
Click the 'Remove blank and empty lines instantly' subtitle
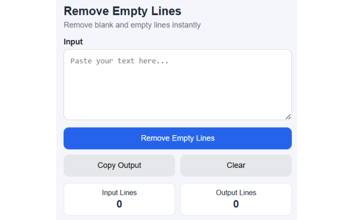(132, 25)
